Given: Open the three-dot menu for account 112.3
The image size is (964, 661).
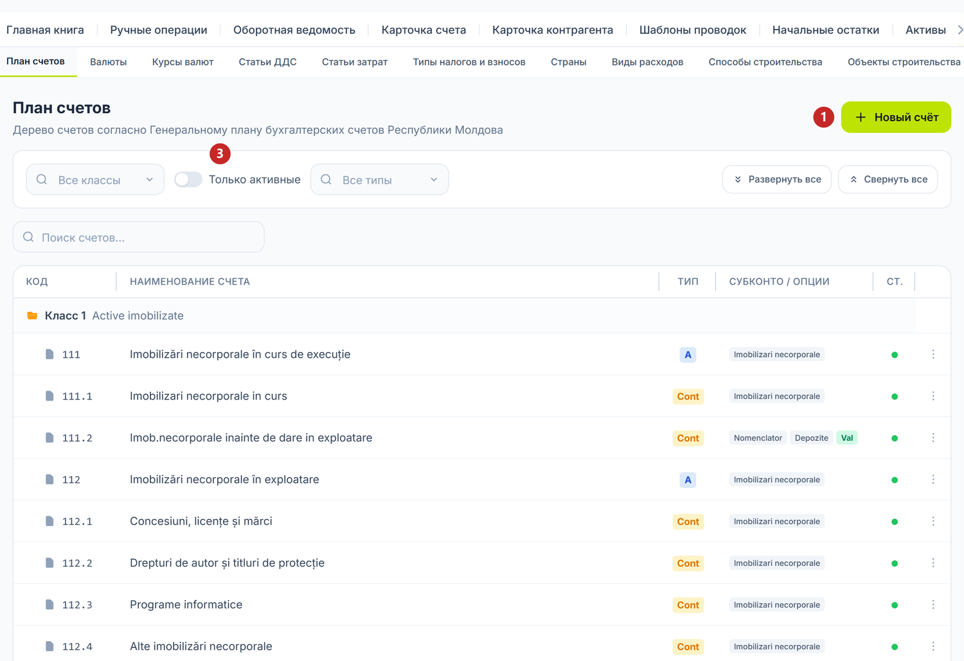Looking at the screenshot, I should point(933,605).
